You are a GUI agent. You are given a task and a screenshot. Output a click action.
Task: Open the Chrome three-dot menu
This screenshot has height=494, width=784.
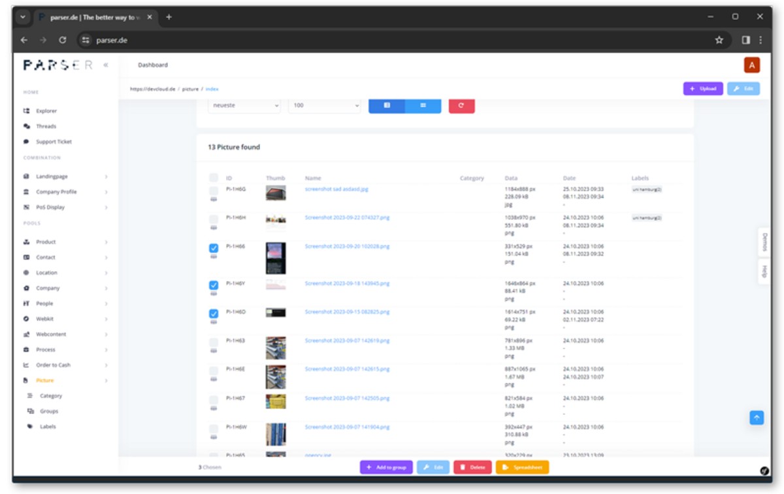pos(760,40)
